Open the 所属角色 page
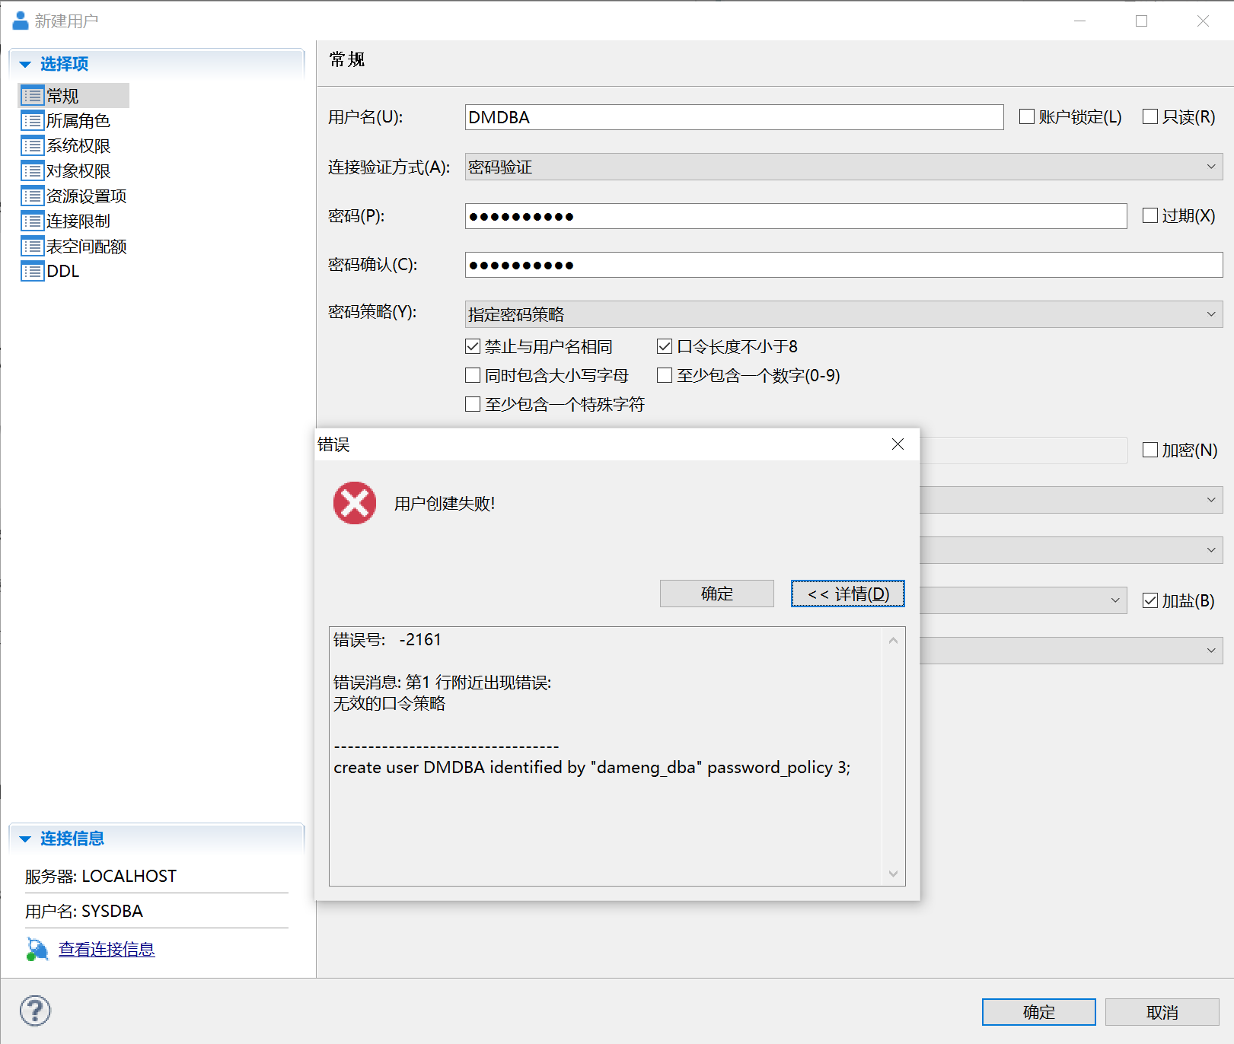The image size is (1234, 1044). pos(78,121)
